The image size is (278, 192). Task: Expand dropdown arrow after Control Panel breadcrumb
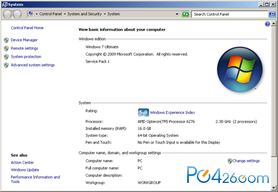[65, 14]
